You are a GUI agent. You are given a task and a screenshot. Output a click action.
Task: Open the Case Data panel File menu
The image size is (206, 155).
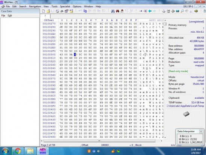(3, 15)
